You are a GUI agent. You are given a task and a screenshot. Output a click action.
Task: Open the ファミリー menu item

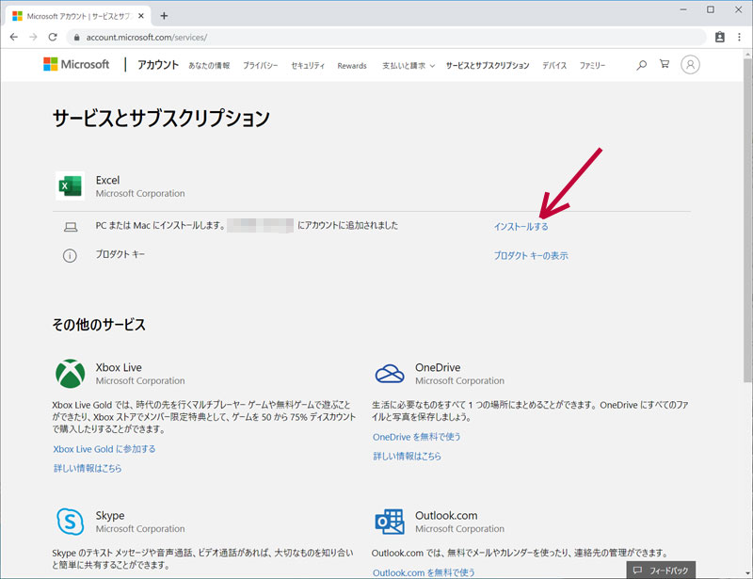tap(592, 66)
